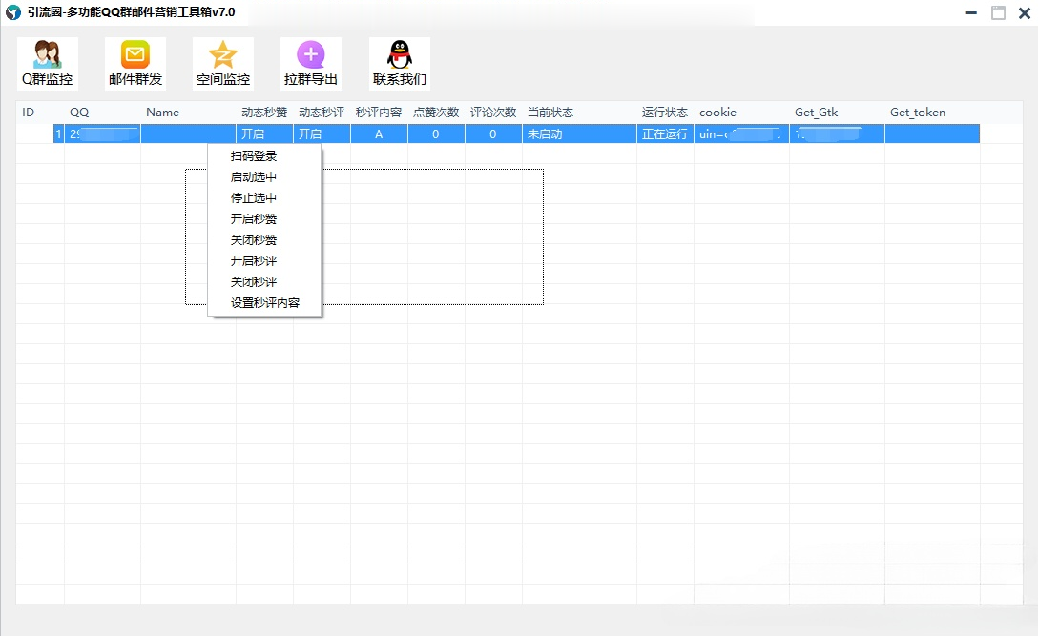The width and height of the screenshot is (1038, 636).
Task: Open the 空间监控 Qzone monitor
Action: point(222,63)
